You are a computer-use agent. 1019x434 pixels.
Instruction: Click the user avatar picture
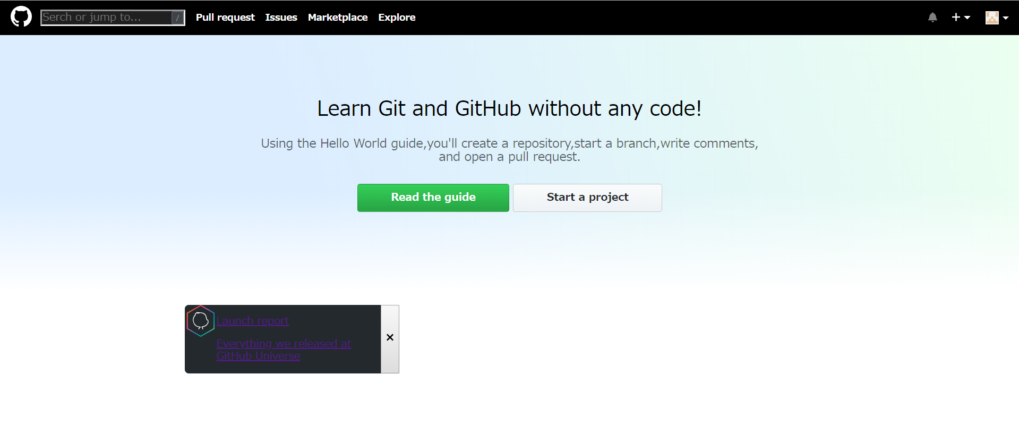click(x=991, y=18)
